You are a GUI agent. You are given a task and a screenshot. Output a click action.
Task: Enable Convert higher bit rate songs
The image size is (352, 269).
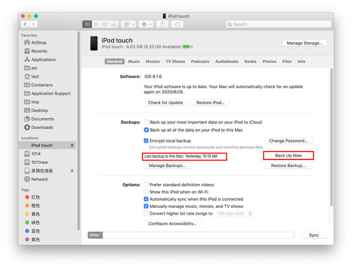click(146, 214)
